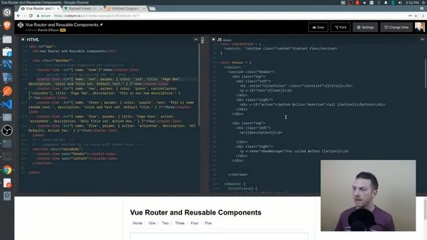Image resolution: width=427 pixels, height=240 pixels.
Task: Open the user profile avatar menu
Action: [x=420, y=27]
